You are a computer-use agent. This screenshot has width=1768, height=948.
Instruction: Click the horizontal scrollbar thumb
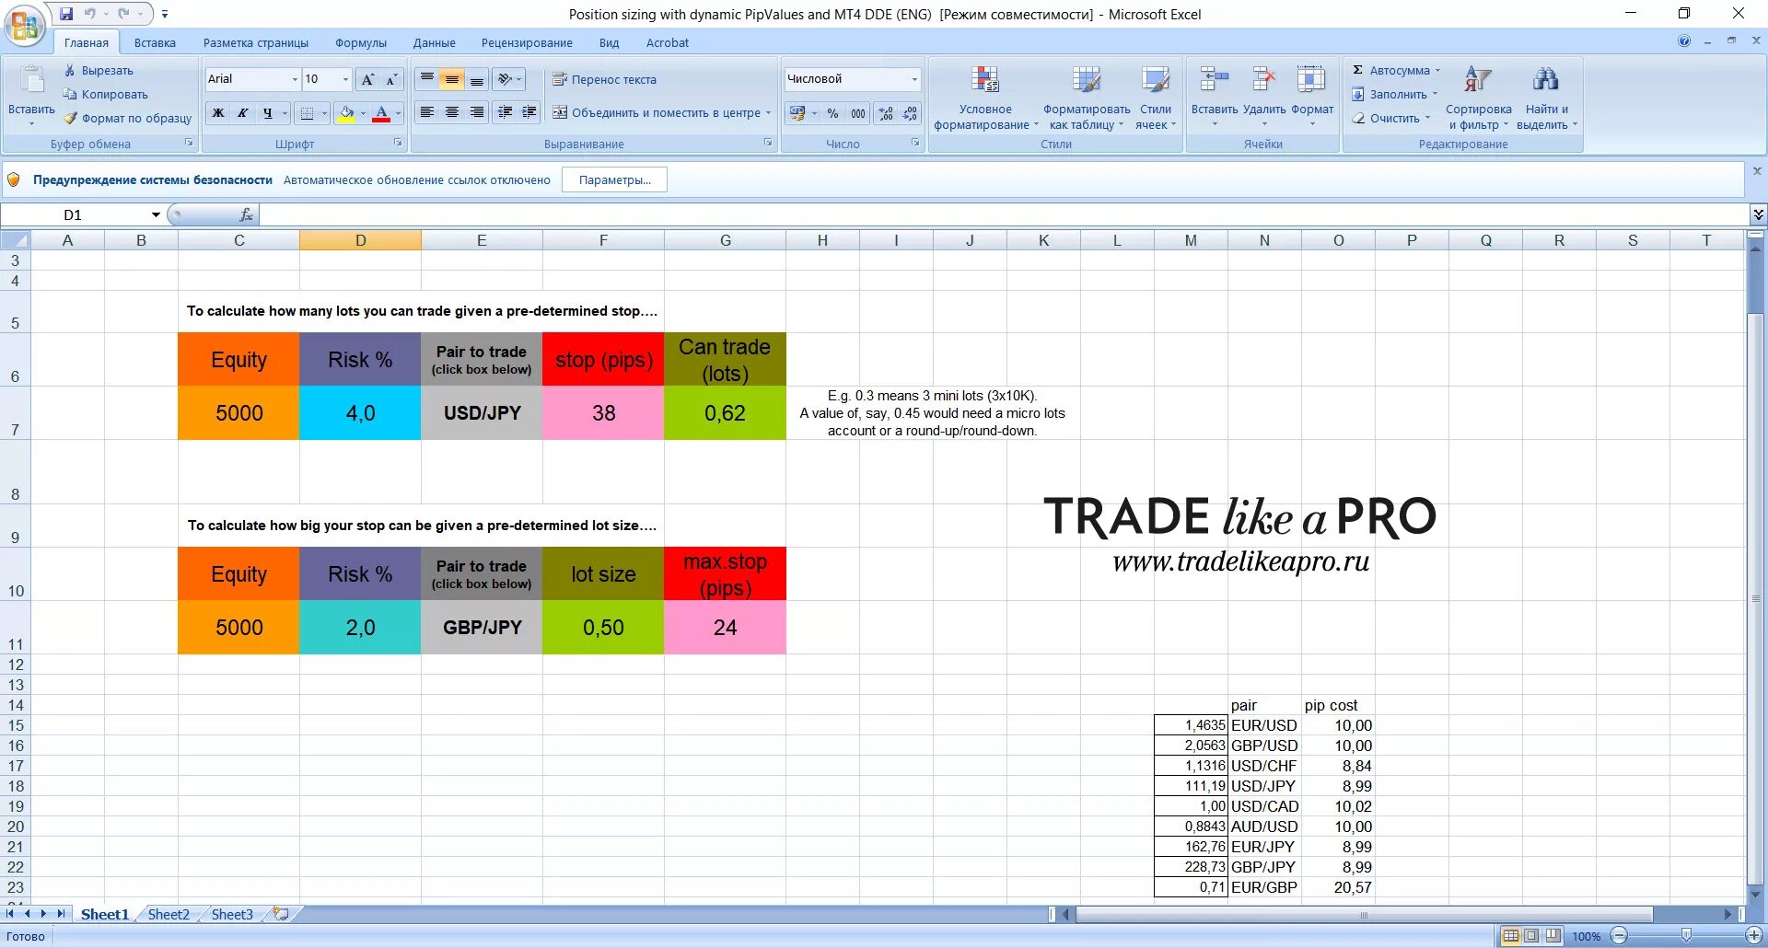tap(1364, 914)
